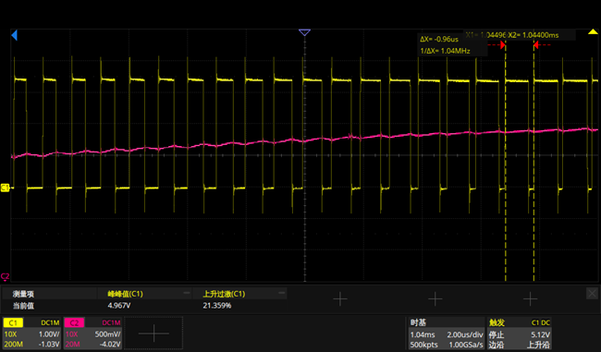The height and width of the screenshot is (352, 601).
Task: Select the yellow C1 square-wave trace
Action: pyautogui.click(x=304, y=134)
